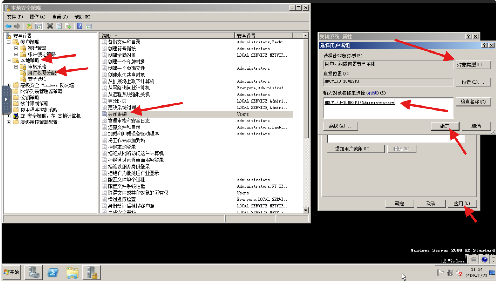Open the 文件(F) menu
Viewport: 496px width, 281px height.
click(x=15, y=17)
